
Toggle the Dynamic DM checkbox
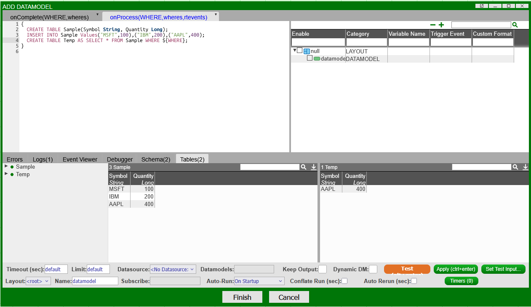(x=373, y=269)
